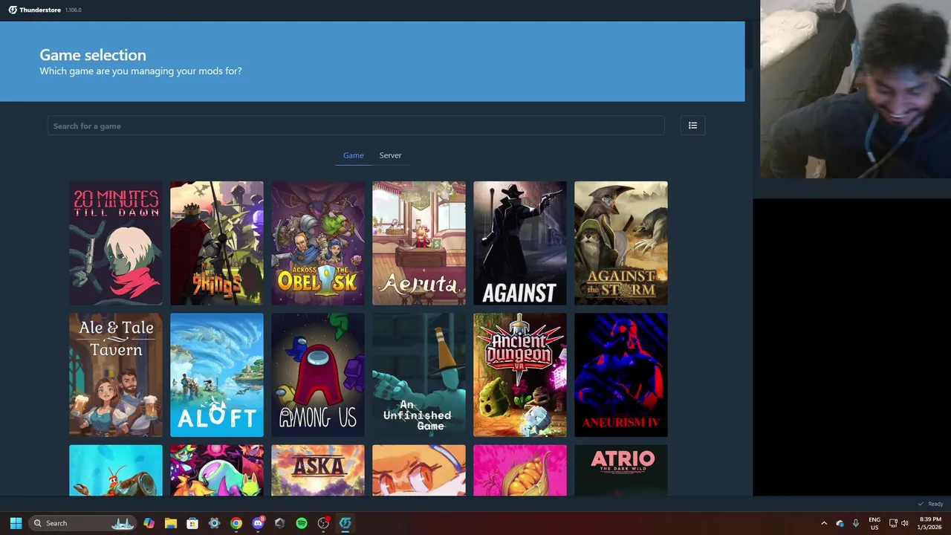Open File Explorer from taskbar
This screenshot has width=951, height=535.
pos(171,523)
